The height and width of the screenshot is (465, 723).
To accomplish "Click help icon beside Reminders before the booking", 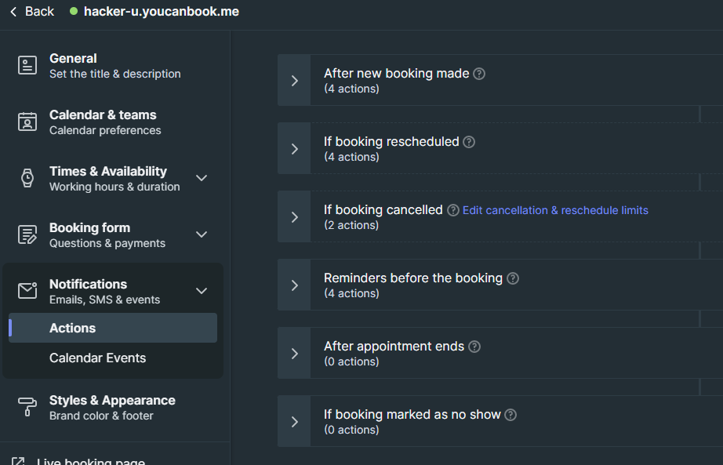I will [x=513, y=278].
